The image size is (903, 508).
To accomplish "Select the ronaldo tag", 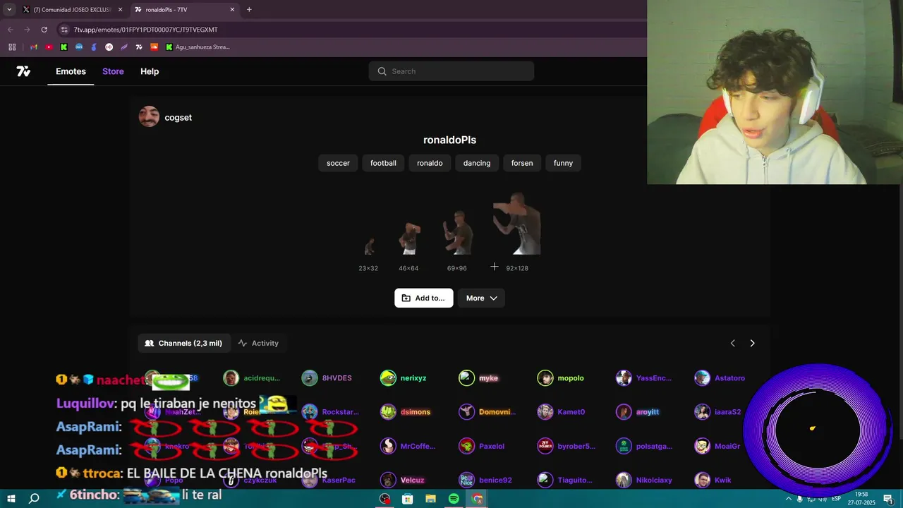I will [x=430, y=163].
